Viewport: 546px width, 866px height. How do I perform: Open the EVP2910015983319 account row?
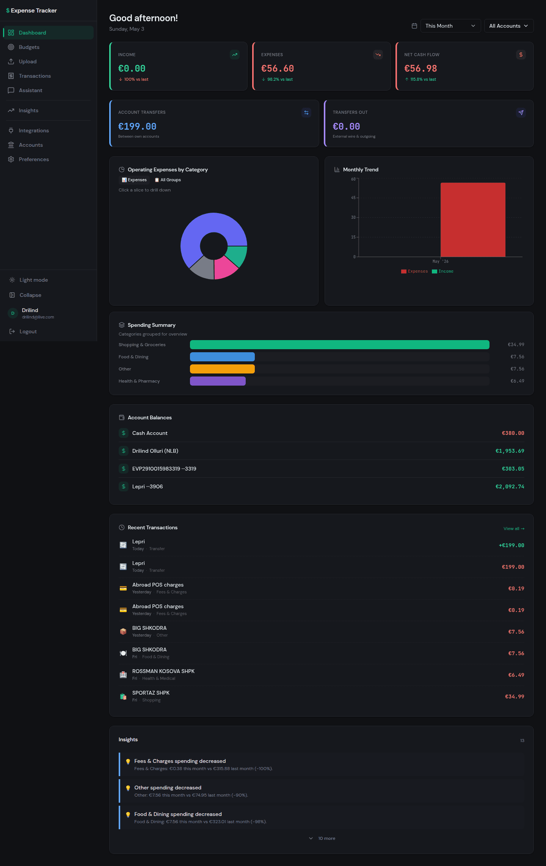(322, 469)
